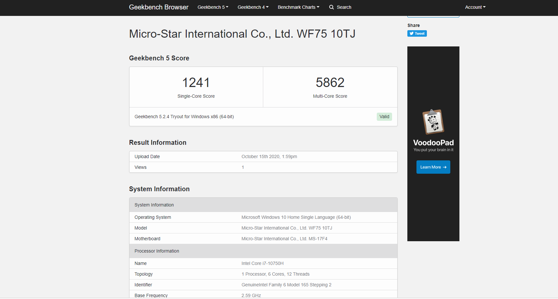The height and width of the screenshot is (299, 558).
Task: Click the Model row label
Action: (x=141, y=228)
